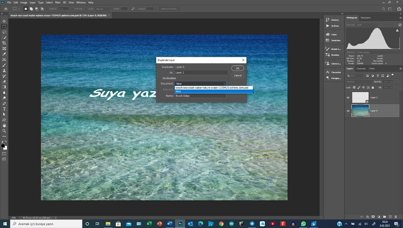Image resolution: width=403 pixels, height=228 pixels.
Task: Hide Layer 2 with eye icon
Action: (348, 98)
